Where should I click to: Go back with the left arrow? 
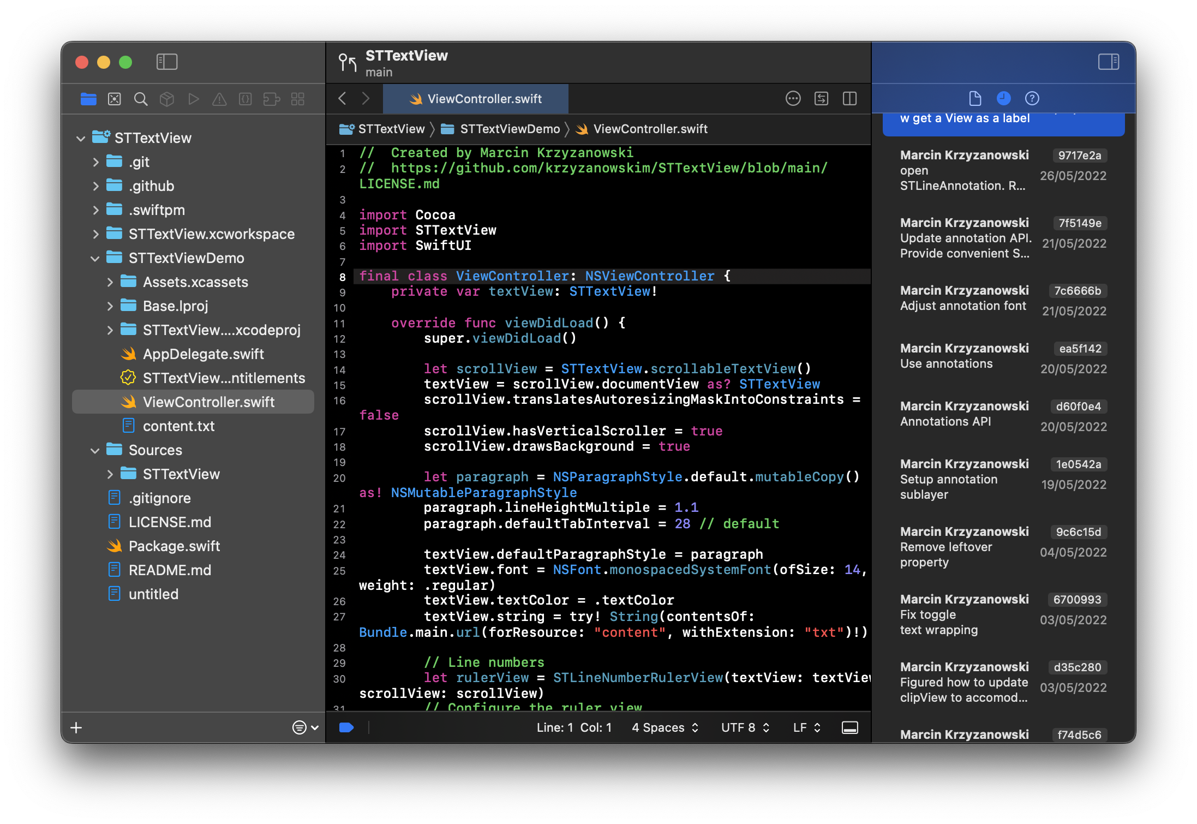point(343,98)
